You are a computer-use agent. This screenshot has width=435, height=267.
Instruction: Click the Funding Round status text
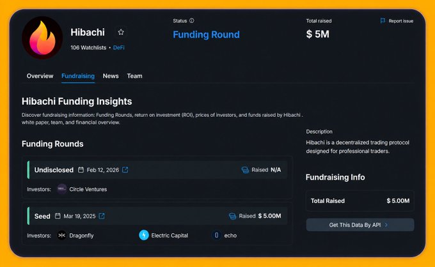point(206,34)
